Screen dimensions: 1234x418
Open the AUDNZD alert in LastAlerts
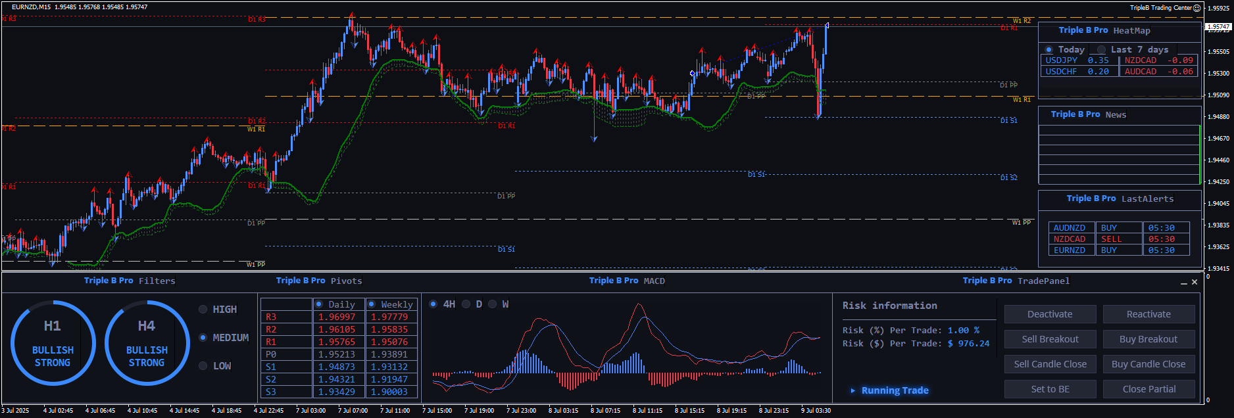point(1070,228)
